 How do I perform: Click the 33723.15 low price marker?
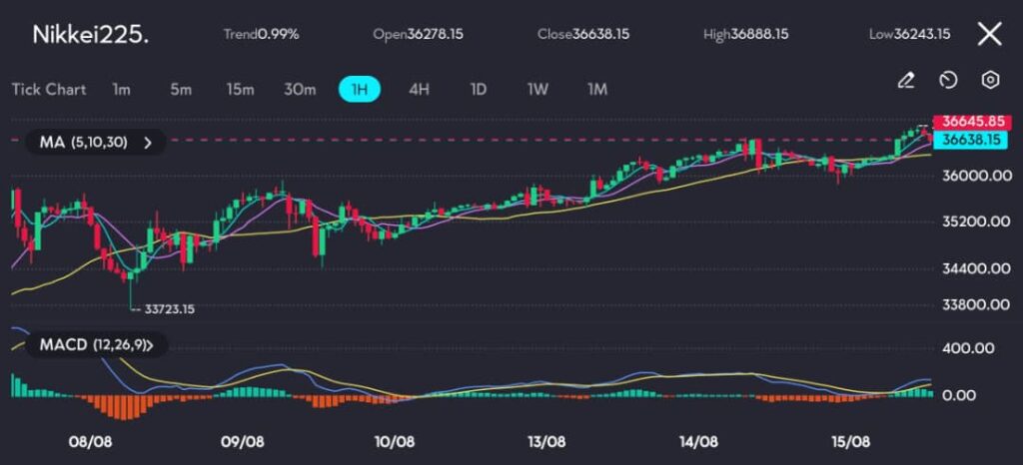[168, 309]
